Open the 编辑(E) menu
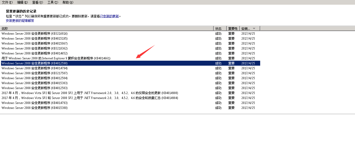The width and height of the screenshot is (355, 161). coord(22,2)
